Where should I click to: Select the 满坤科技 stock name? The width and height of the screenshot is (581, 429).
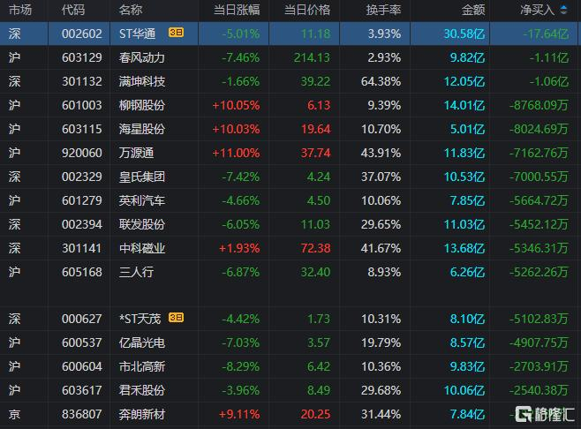pos(142,81)
